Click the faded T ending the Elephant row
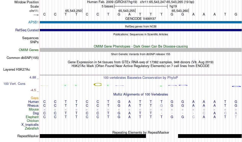242x142 pixels. [236, 117]
